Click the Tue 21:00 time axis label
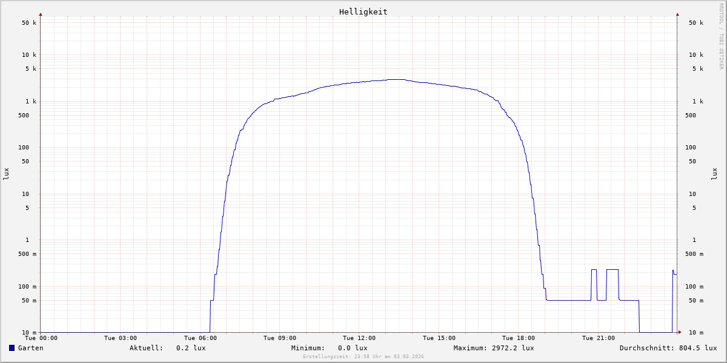The width and height of the screenshot is (727, 363). (598, 338)
